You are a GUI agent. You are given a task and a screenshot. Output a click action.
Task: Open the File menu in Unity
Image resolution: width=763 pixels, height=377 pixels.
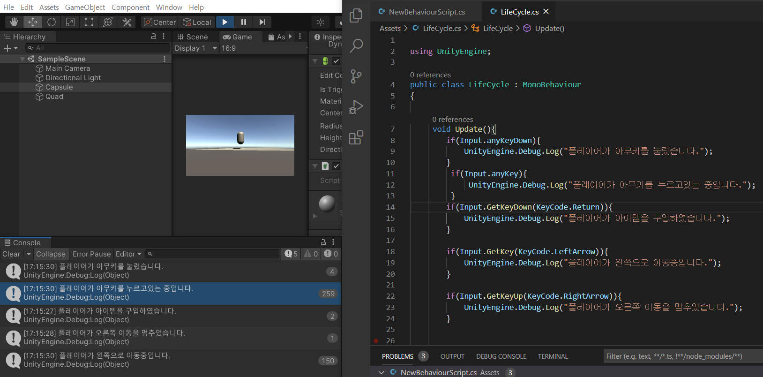(8, 7)
